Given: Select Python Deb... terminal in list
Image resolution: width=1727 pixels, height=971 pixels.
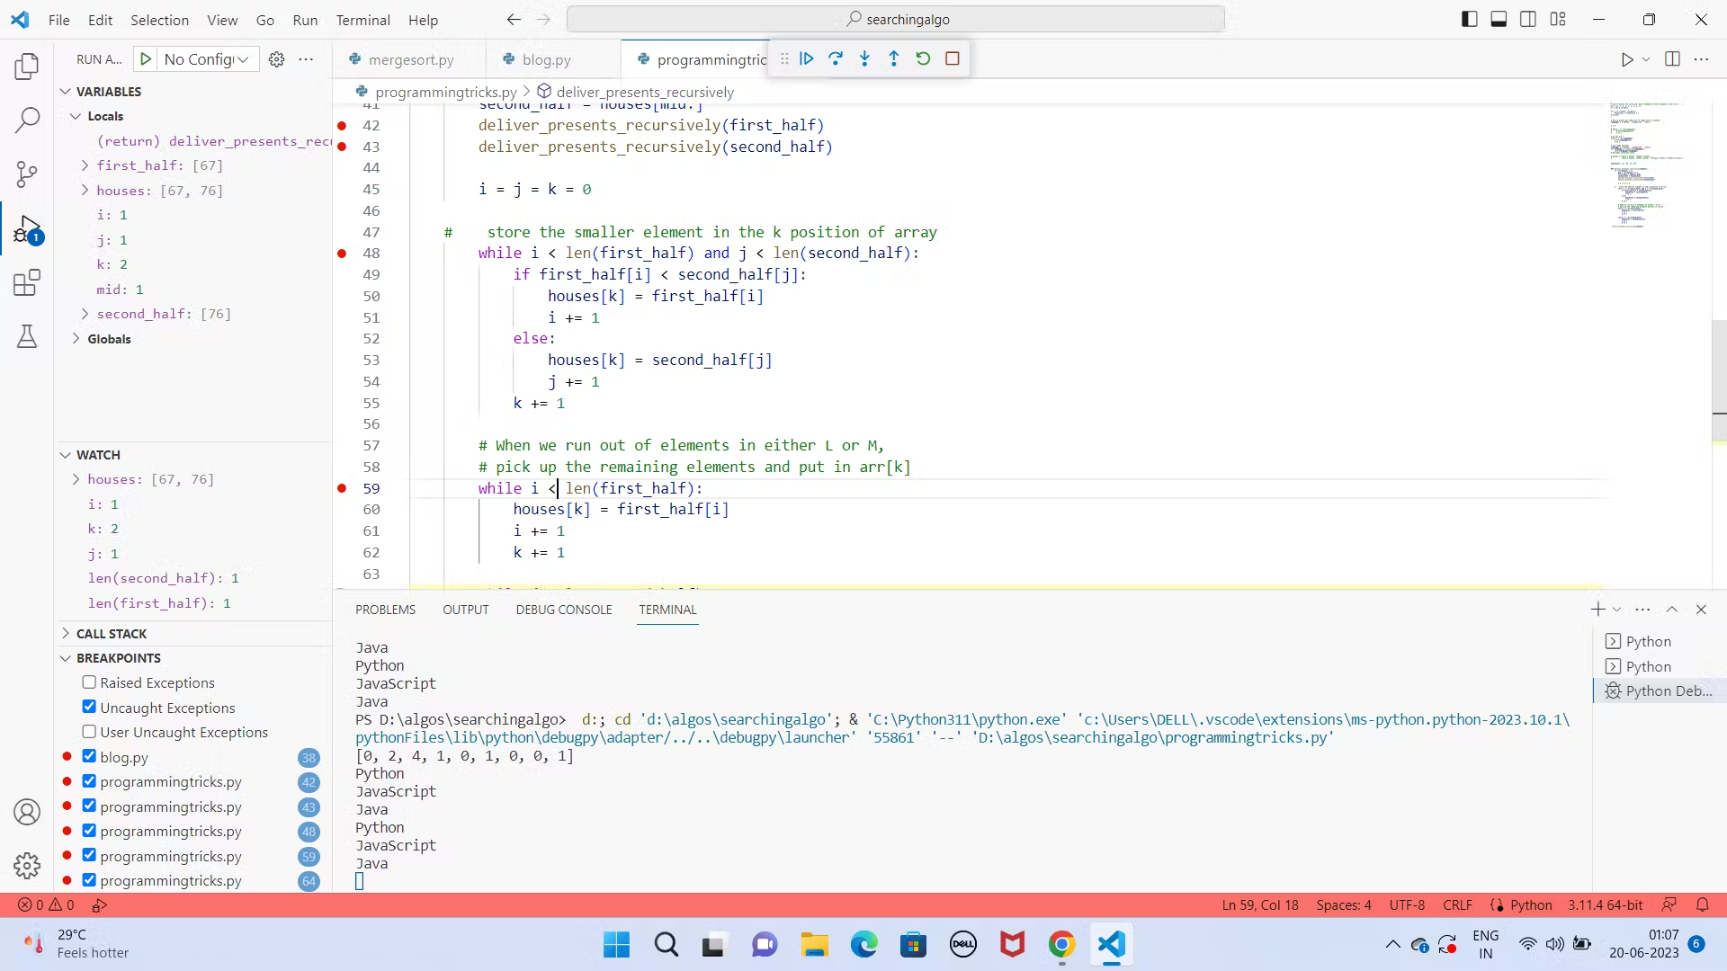Looking at the screenshot, I should [1660, 690].
